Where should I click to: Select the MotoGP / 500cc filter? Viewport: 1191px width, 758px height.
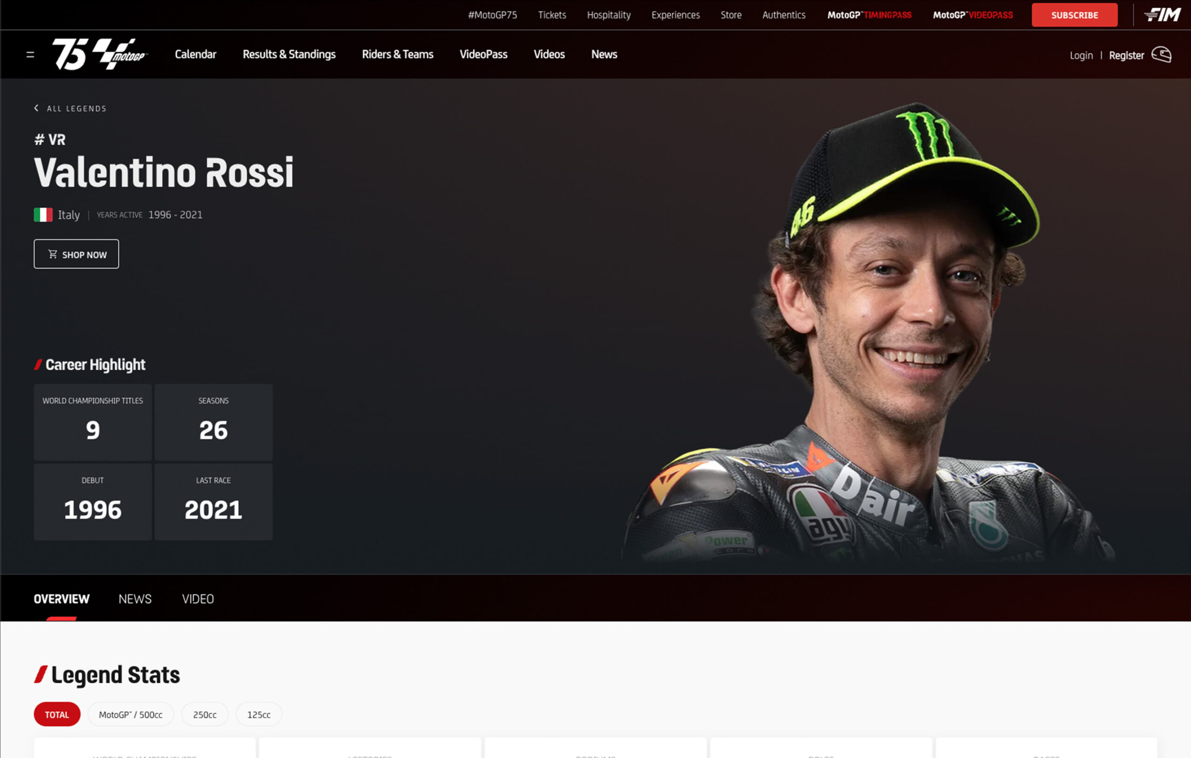pyautogui.click(x=131, y=714)
